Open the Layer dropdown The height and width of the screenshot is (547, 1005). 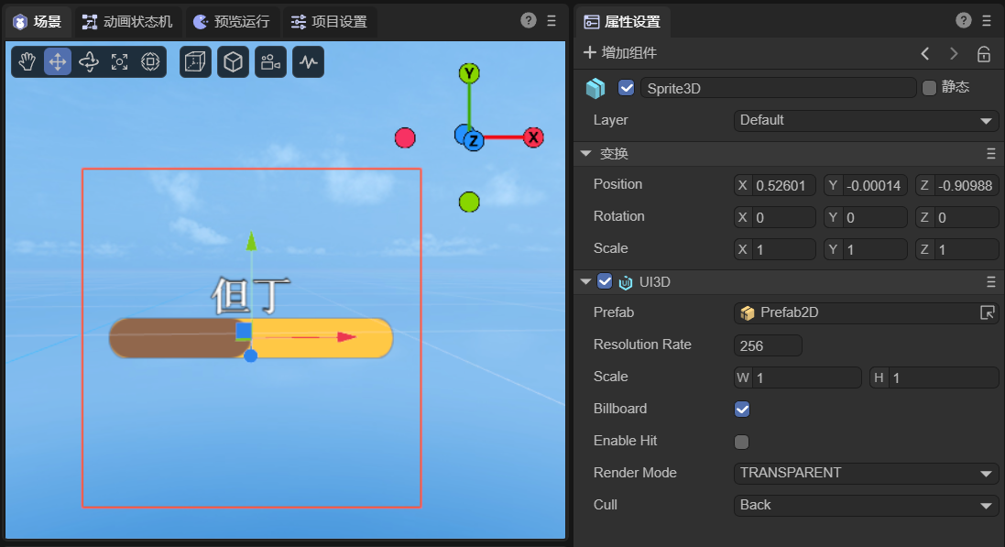click(x=866, y=121)
